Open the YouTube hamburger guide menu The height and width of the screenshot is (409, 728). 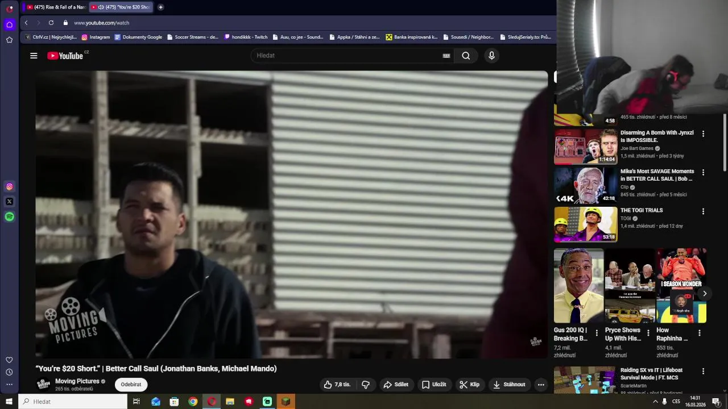34,56
